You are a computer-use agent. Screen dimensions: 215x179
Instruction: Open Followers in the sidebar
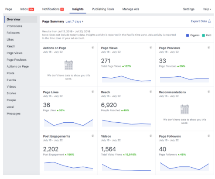(13, 33)
